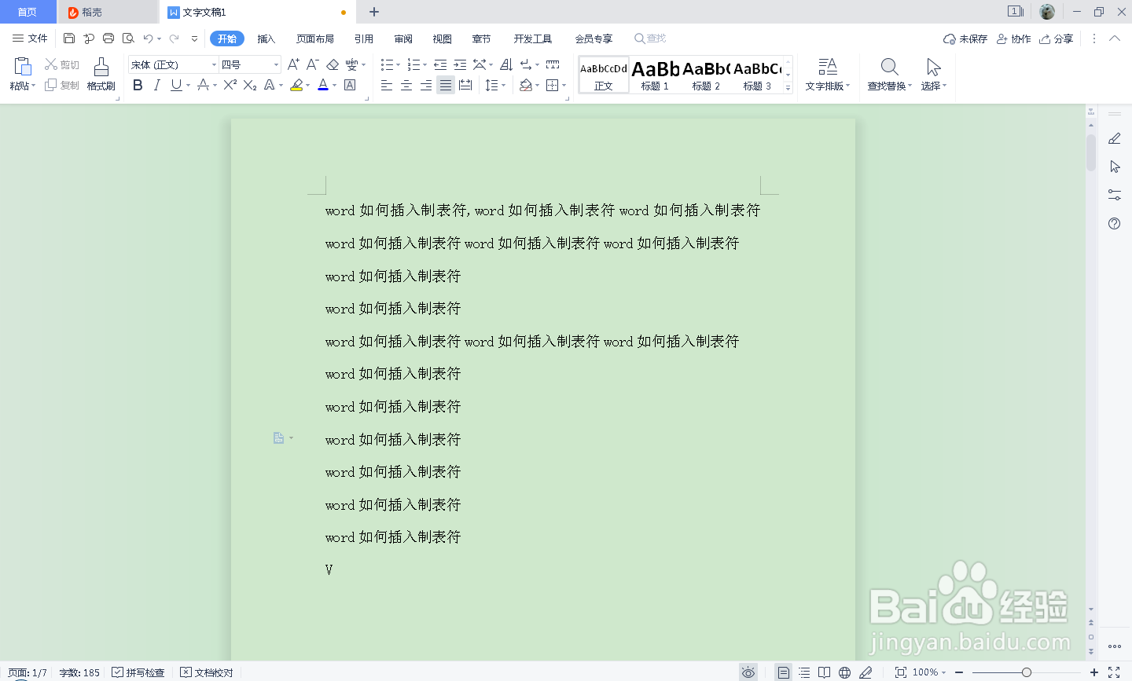This screenshot has height=681, width=1132.
Task: Switch to reading layout book view
Action: [x=824, y=672]
